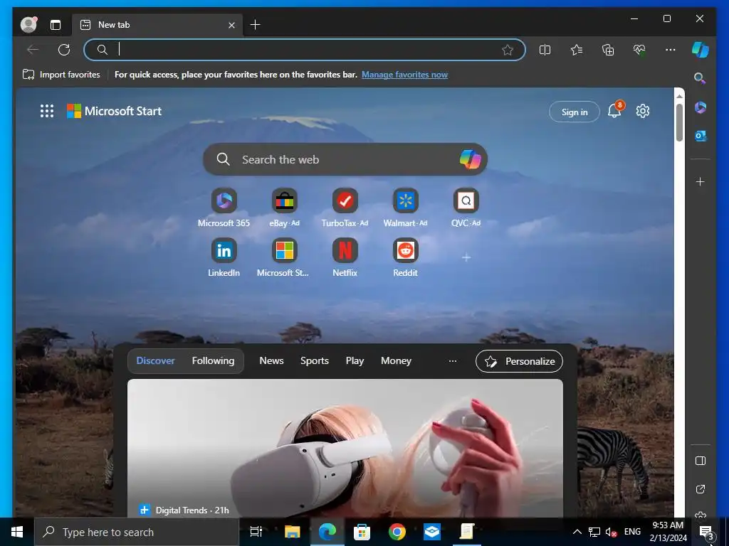This screenshot has height=546, width=729.
Task: Open the Edge profile avatar
Action: [28, 24]
